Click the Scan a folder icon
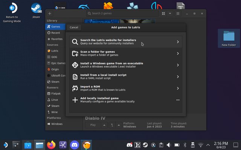The width and height of the screenshot is (241, 150). pyautogui.click(x=75, y=53)
